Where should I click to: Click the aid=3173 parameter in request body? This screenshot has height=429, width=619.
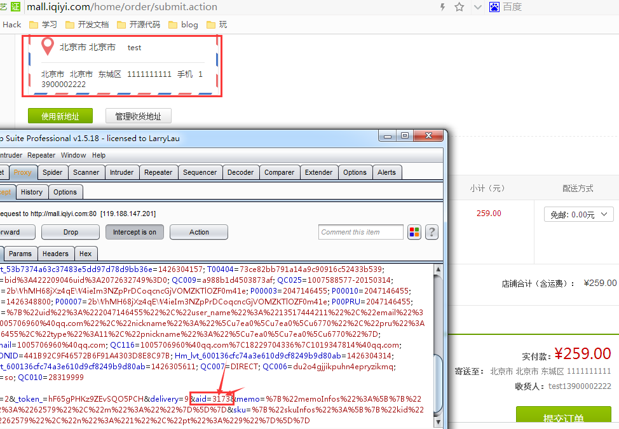[x=212, y=398]
